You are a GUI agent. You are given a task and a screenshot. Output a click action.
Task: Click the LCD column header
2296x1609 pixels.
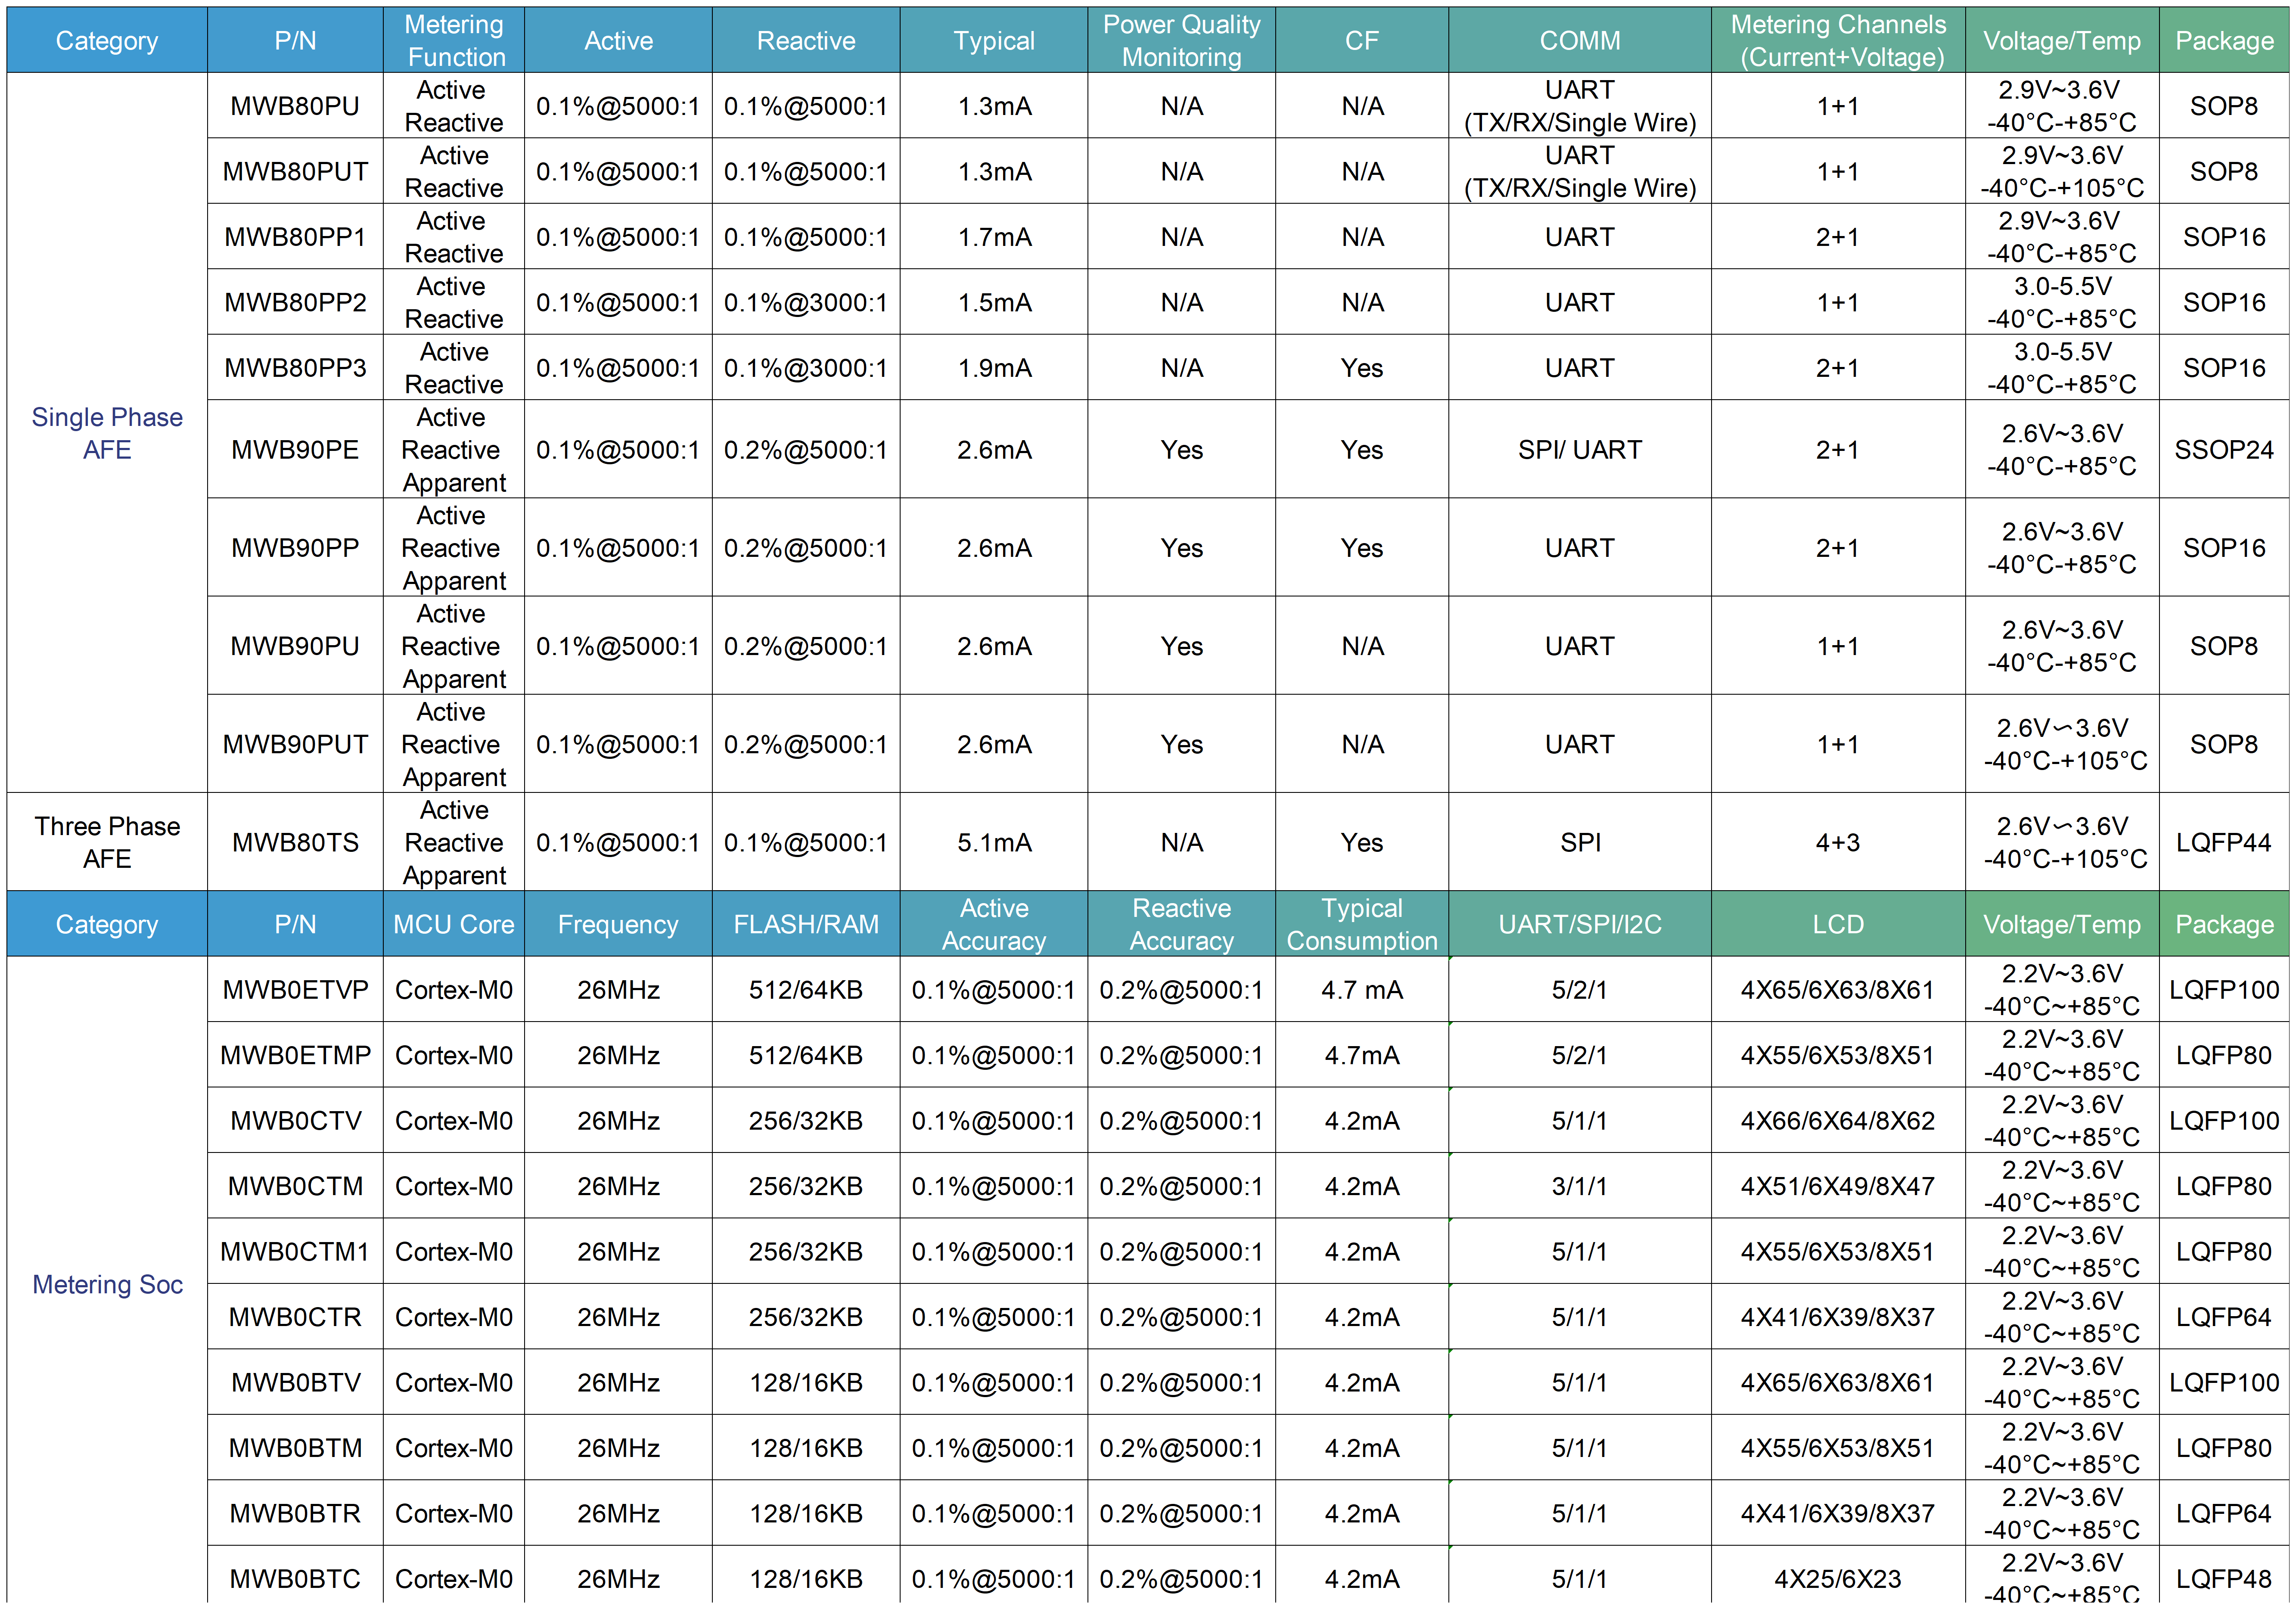click(1838, 924)
